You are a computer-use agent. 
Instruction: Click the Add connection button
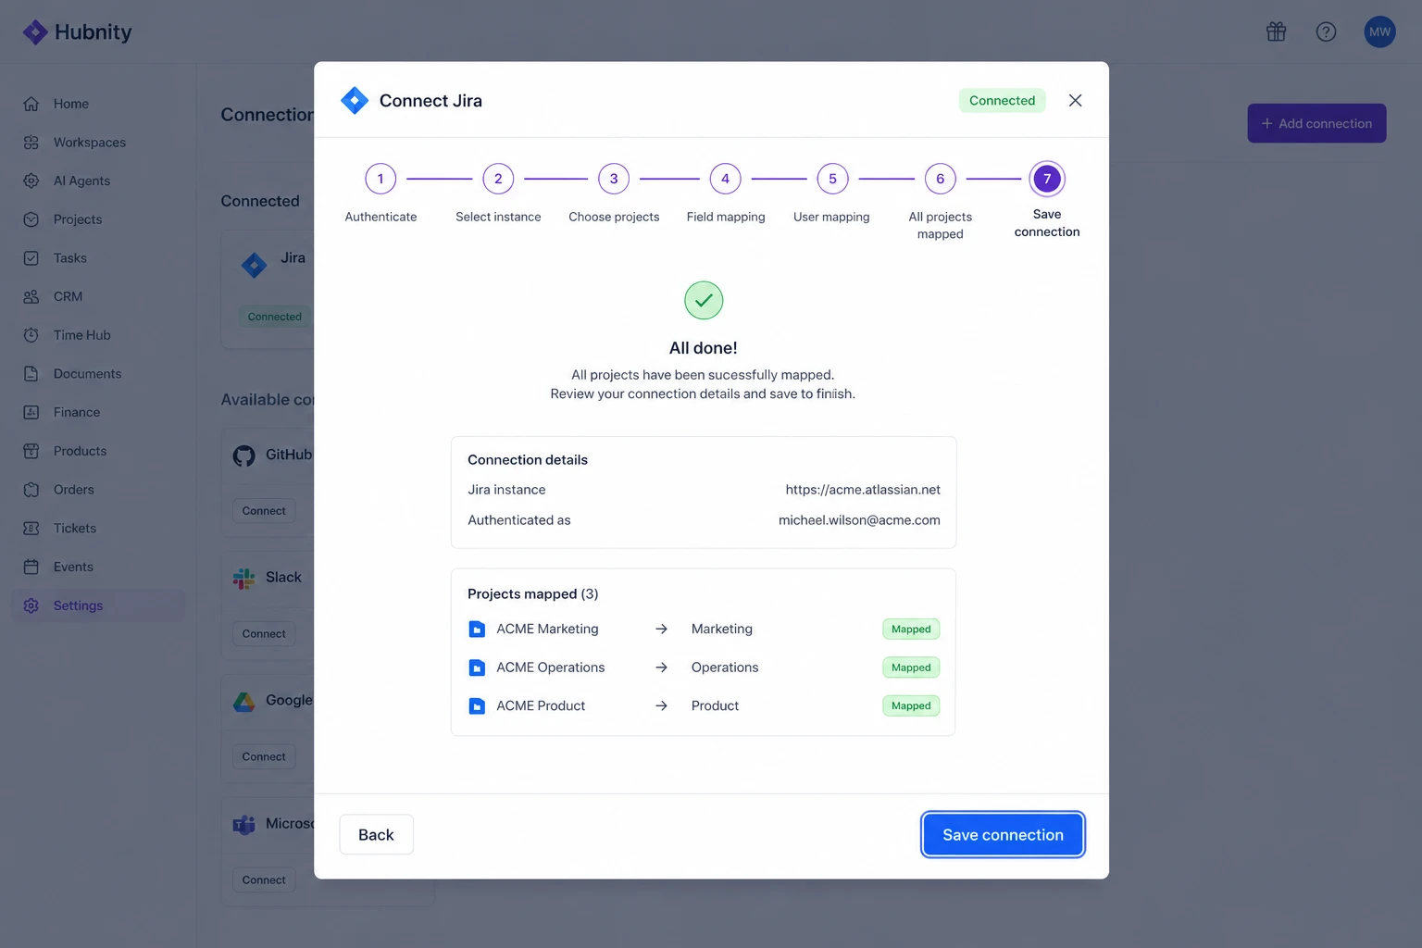[x=1316, y=123]
